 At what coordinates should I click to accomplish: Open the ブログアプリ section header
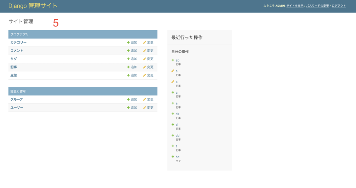coord(19,34)
